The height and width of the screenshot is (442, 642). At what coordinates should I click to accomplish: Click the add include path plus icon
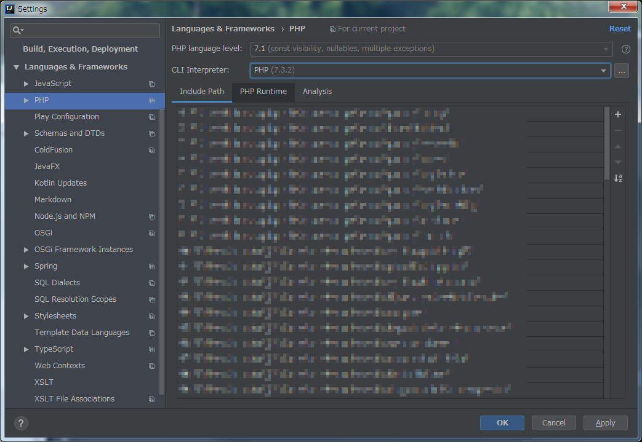(618, 114)
